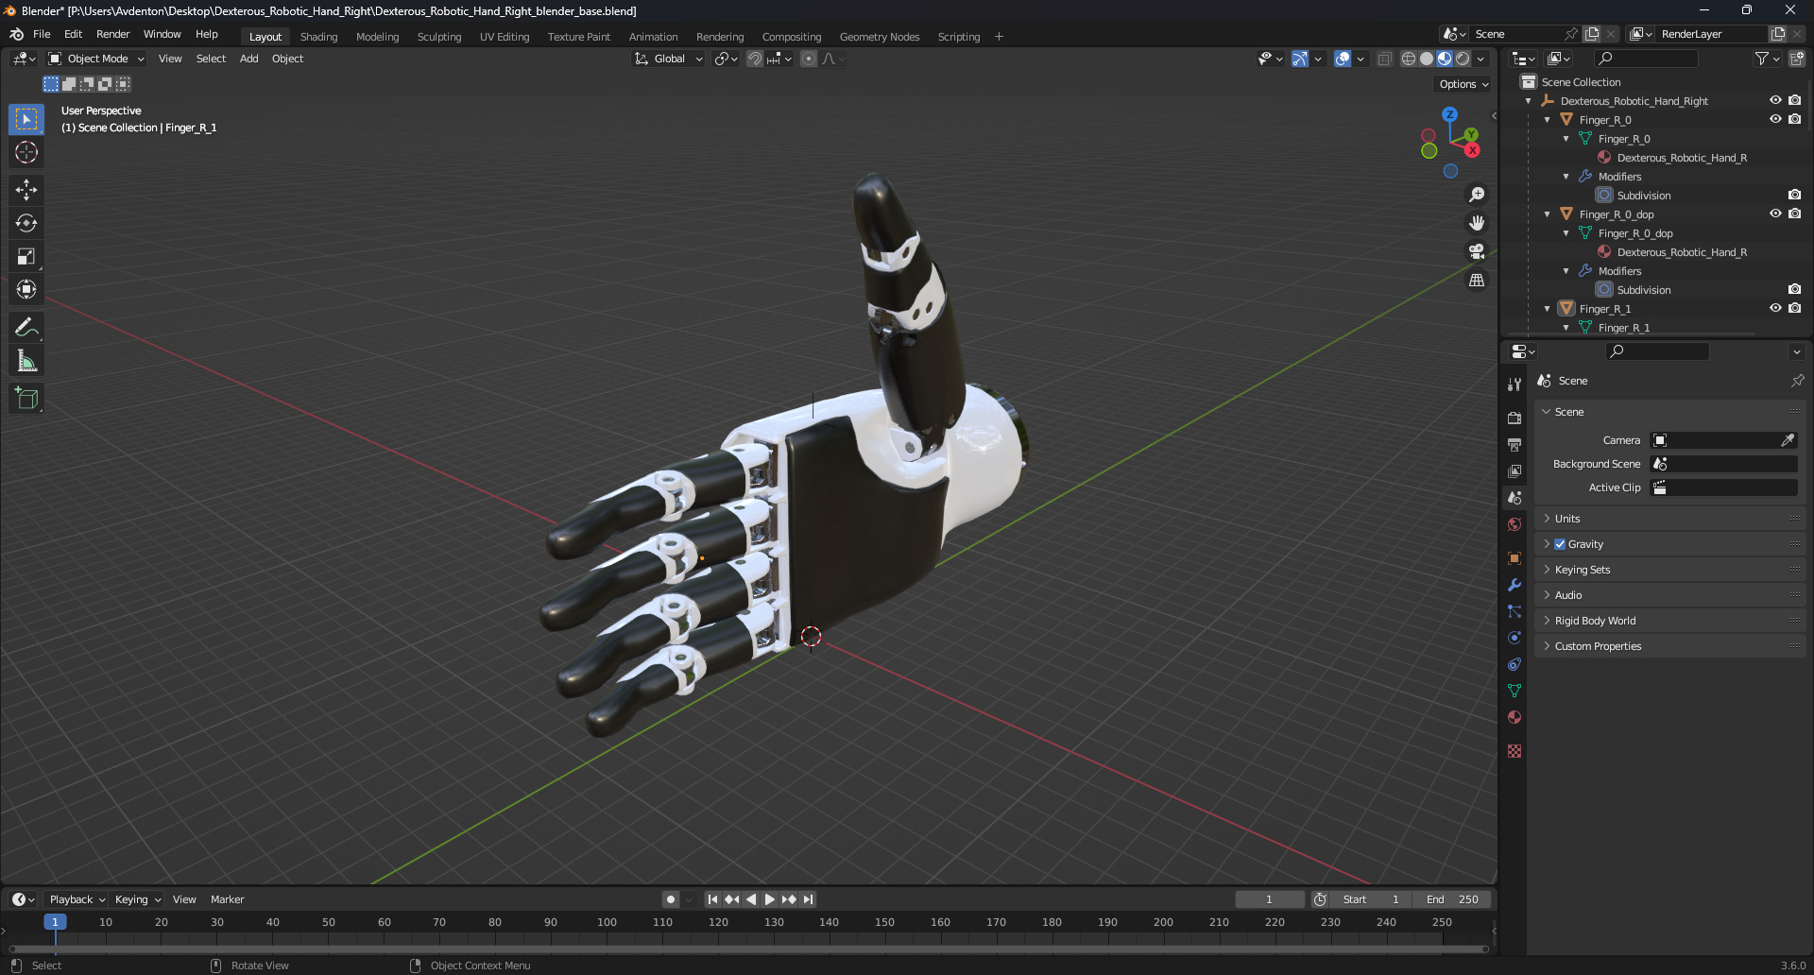Collapse the Dexterous_Robotic_Hand_Right collection
Viewport: 1814px width, 975px height.
pos(1529,101)
